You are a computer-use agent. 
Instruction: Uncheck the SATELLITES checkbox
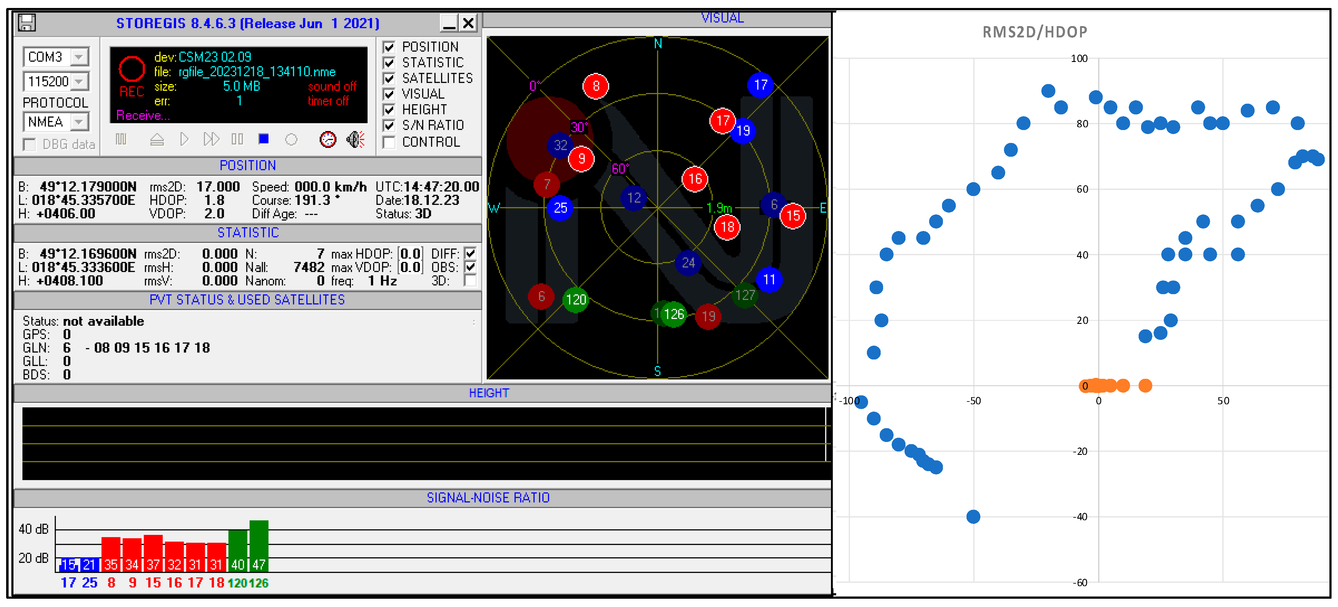[x=389, y=79]
